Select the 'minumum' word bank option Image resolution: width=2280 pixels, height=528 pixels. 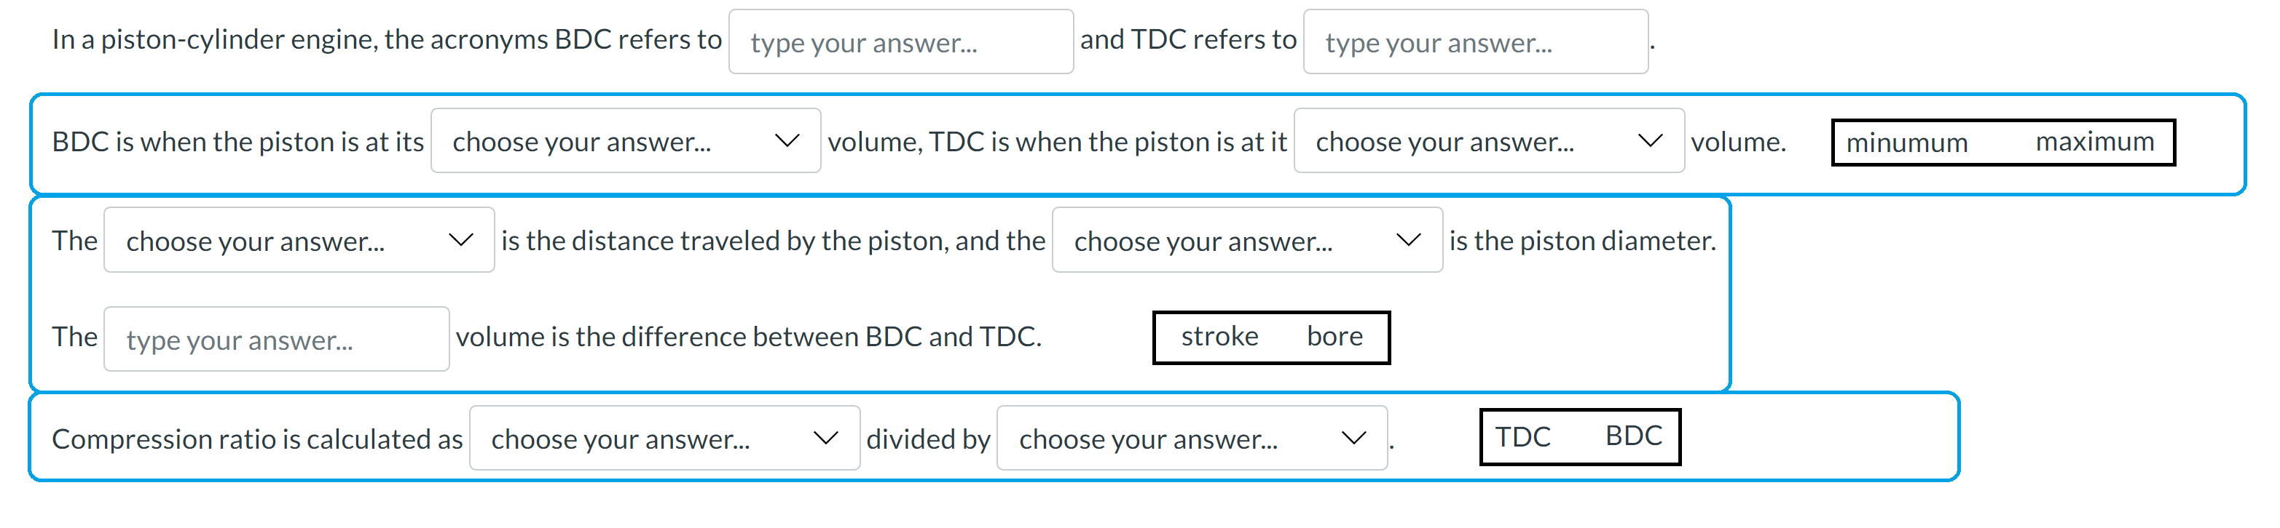(1906, 142)
